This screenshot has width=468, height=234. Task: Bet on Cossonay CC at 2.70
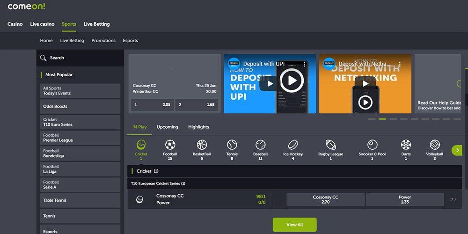325,199
